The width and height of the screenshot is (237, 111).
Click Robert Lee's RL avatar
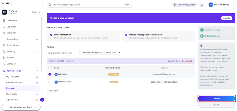coord(56,74)
